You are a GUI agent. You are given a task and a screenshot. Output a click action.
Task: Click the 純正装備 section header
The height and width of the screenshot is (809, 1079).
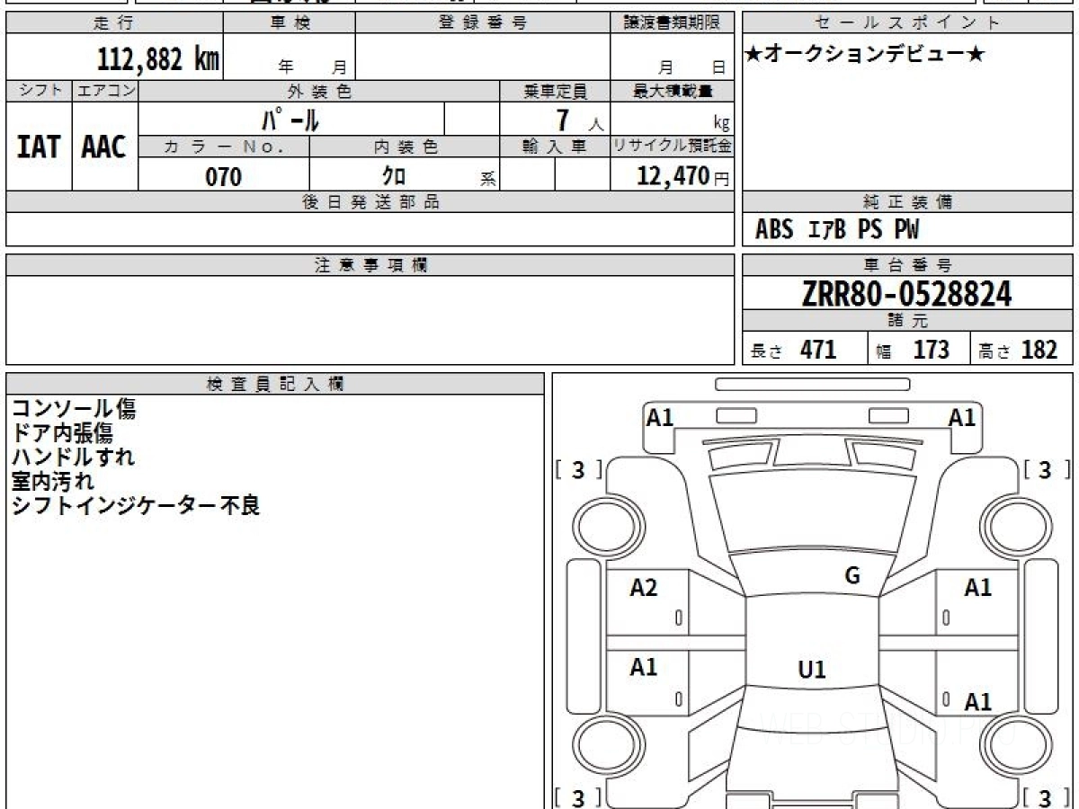pyautogui.click(x=907, y=202)
